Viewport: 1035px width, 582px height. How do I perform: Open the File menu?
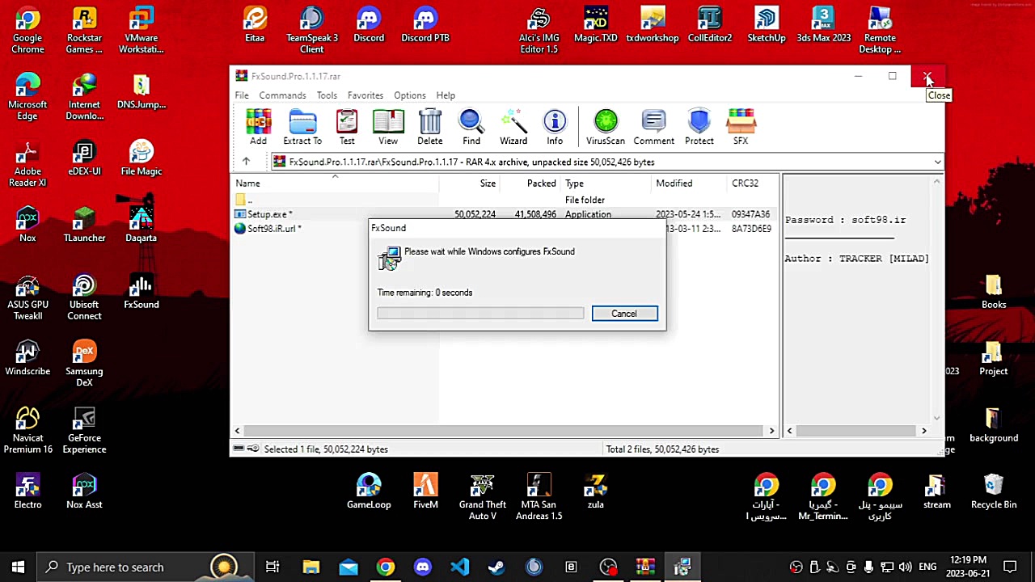[x=242, y=95]
